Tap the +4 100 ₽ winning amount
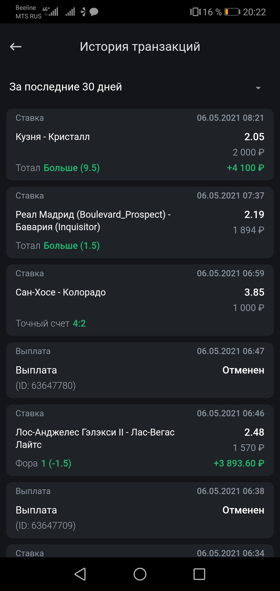Viewport: 280px width, 591px height. click(x=245, y=168)
